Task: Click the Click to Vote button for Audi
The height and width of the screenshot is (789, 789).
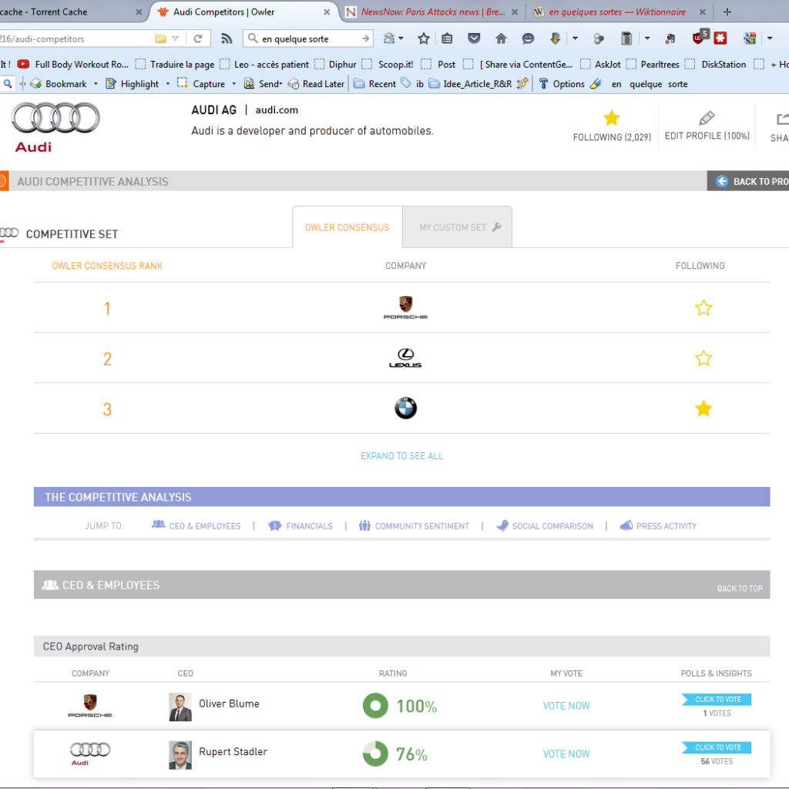Action: click(x=717, y=747)
